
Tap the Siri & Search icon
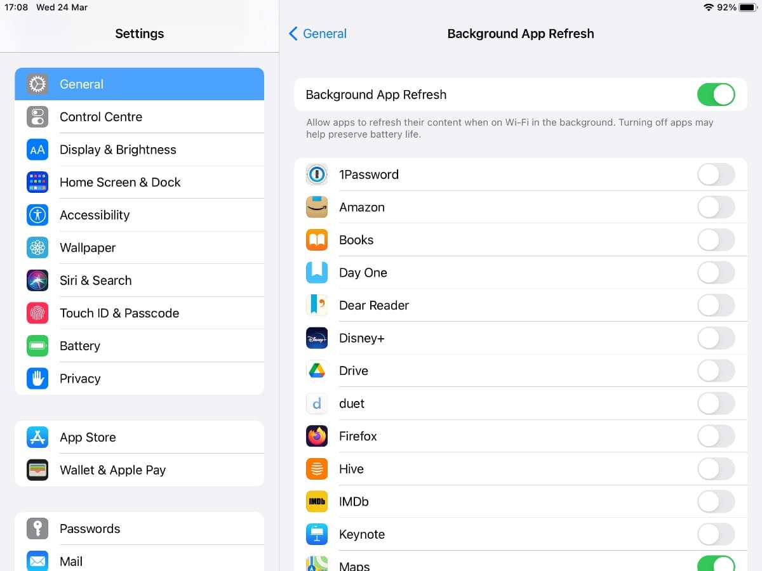[37, 280]
